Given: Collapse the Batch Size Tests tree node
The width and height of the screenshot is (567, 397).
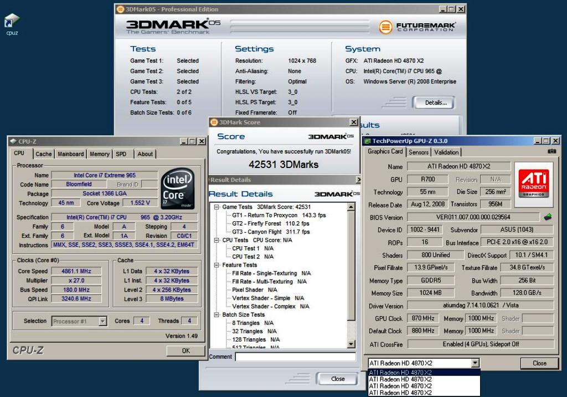Looking at the screenshot, I should [x=217, y=315].
